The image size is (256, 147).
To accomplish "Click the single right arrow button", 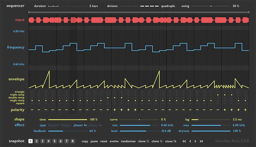I will (196, 141).
